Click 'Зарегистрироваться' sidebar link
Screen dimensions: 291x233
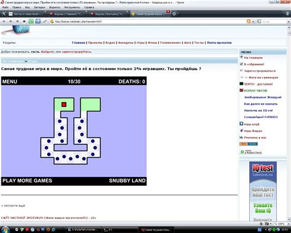point(260,71)
